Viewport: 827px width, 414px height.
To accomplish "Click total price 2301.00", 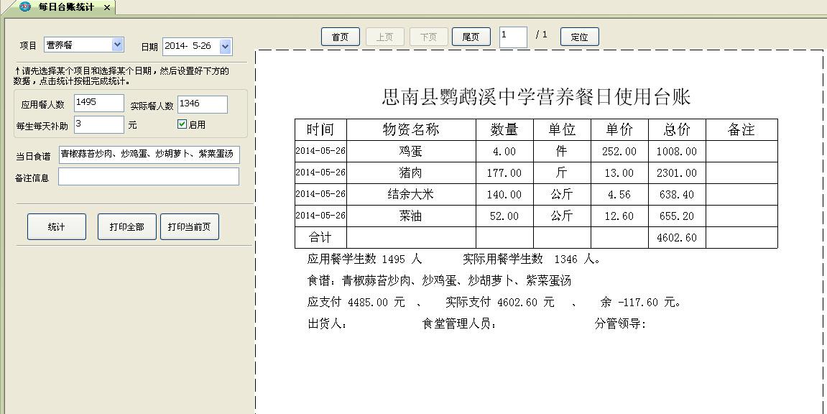I will tap(677, 173).
